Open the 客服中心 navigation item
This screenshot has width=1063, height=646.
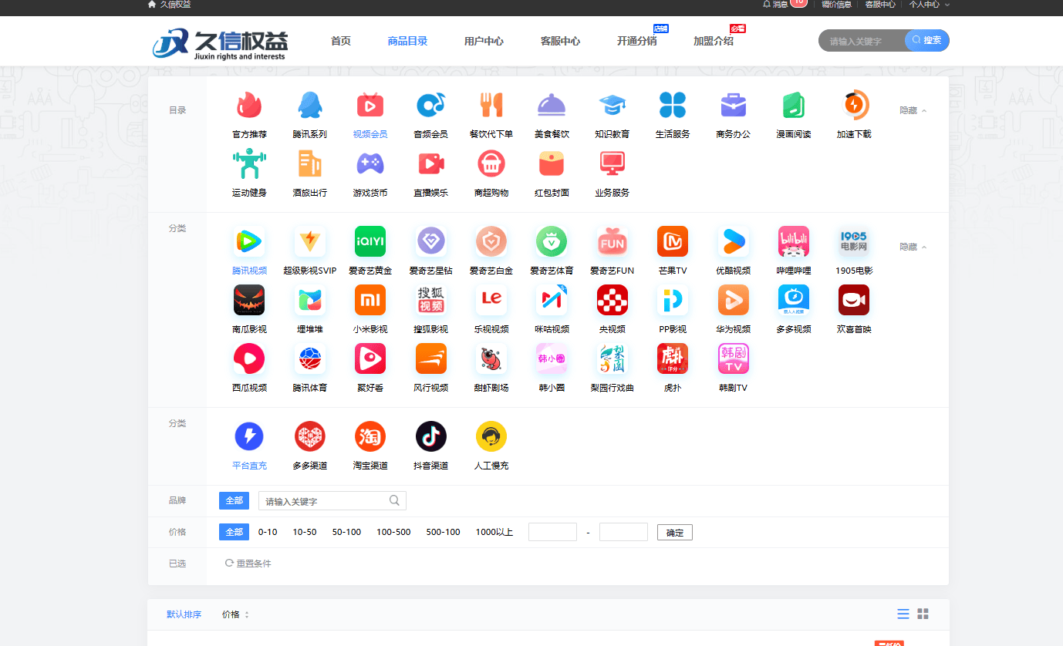[x=560, y=42]
